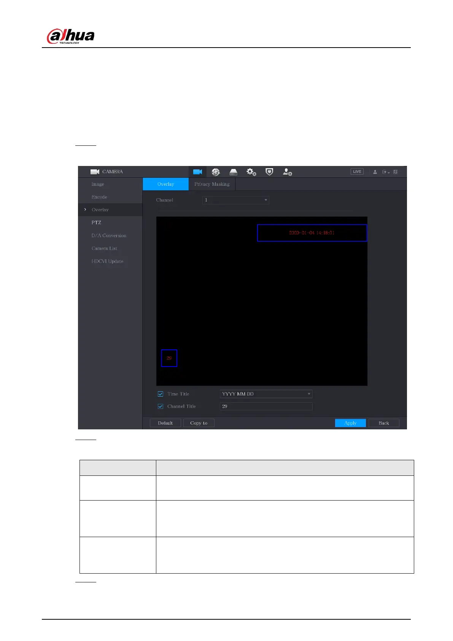Toggle the Time Title checkbox
The width and height of the screenshot is (453, 641).
point(161,394)
